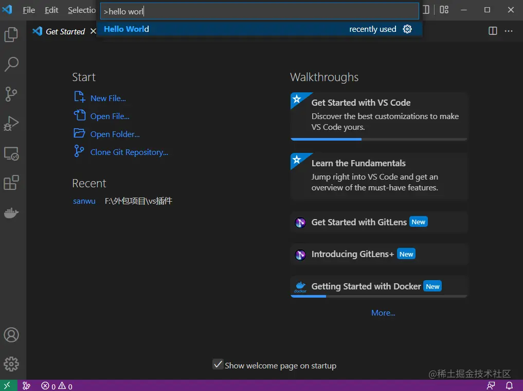Click the GitLens status bar icon
The width and height of the screenshot is (523, 391).
[26, 386]
